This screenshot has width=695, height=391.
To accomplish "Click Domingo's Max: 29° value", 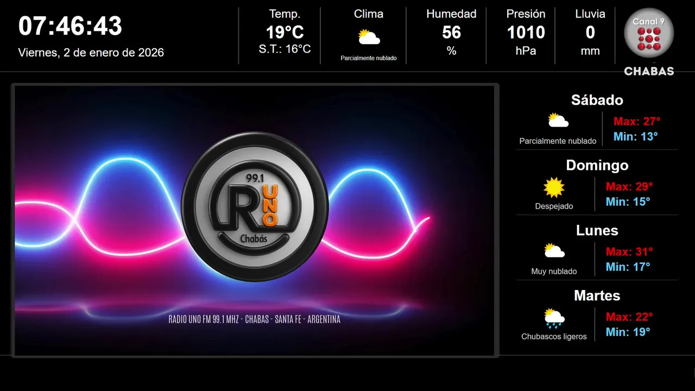I will [629, 186].
